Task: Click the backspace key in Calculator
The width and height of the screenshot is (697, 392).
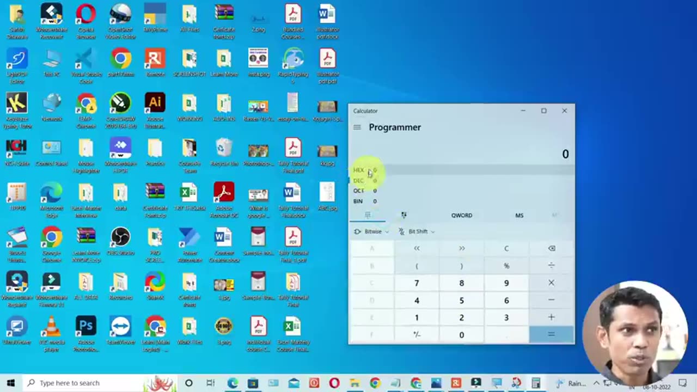Action: pyautogui.click(x=552, y=248)
